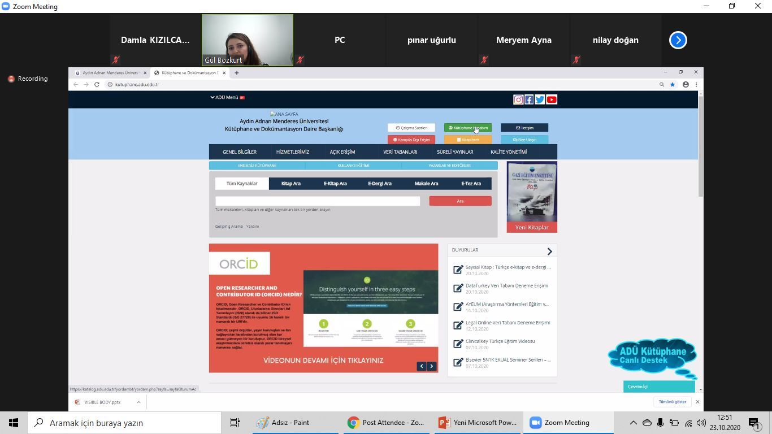This screenshot has width=772, height=434.
Task: Click the Facebook icon in header
Action: click(x=529, y=99)
